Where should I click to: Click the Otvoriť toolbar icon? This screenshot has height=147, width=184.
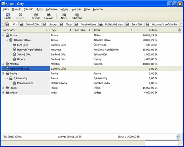point(36,15)
